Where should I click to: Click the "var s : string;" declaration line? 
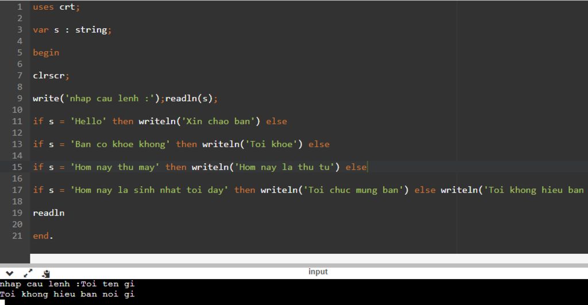[72, 30]
